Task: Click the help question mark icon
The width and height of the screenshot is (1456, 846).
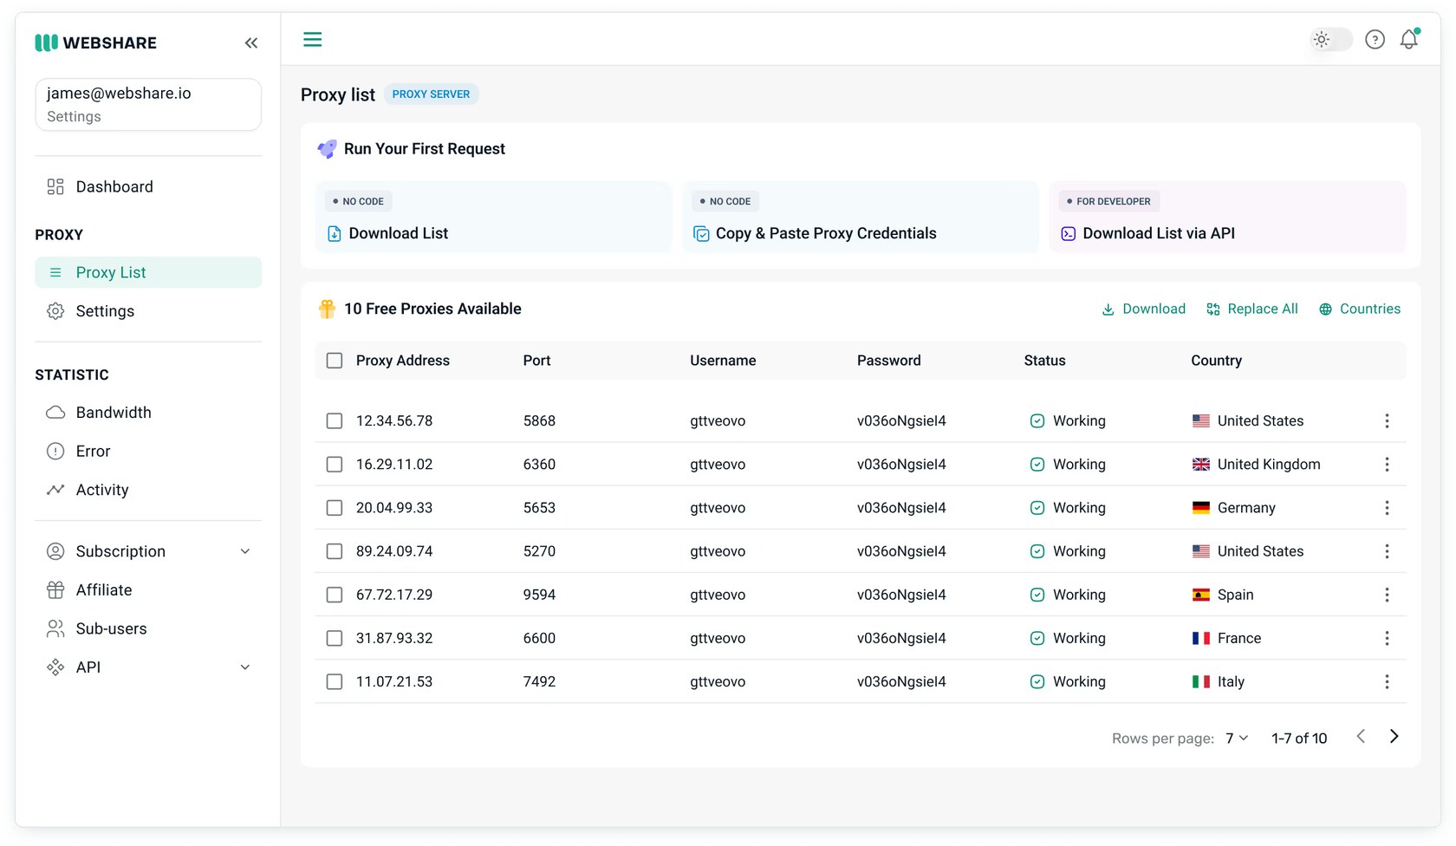Action: 1375,39
